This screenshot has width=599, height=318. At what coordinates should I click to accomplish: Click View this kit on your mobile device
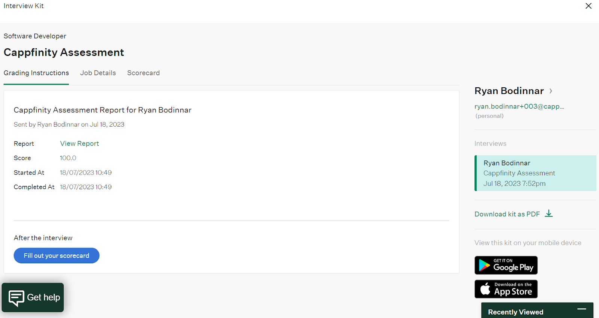[x=528, y=243]
